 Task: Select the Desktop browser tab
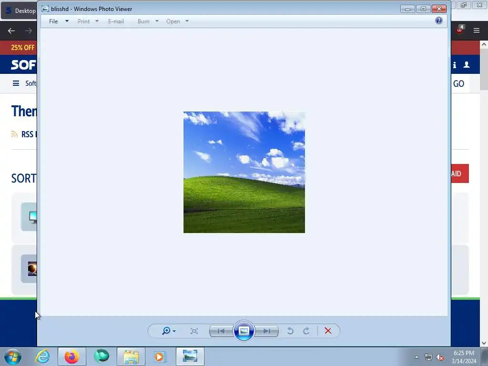[x=19, y=10]
